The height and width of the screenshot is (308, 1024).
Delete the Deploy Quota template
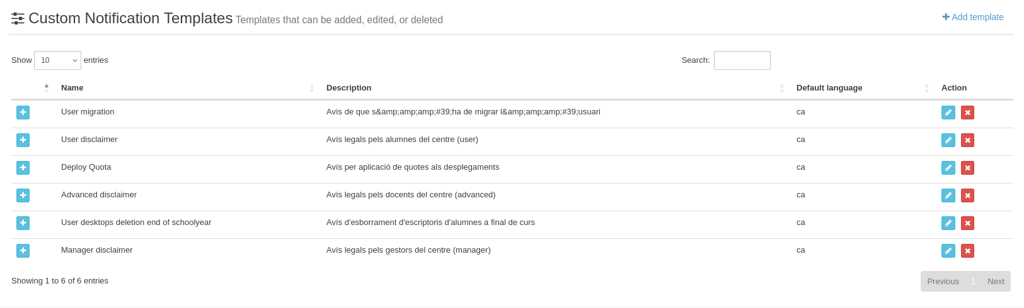coord(967,168)
